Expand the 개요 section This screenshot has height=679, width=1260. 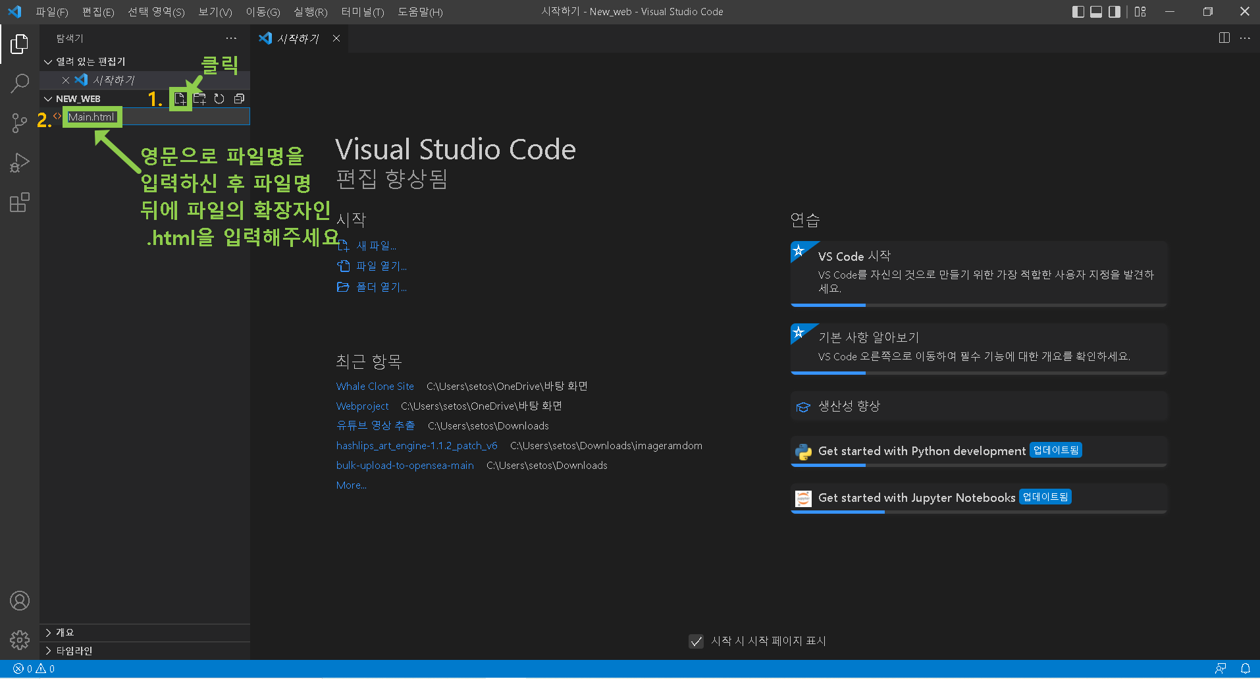pos(145,633)
